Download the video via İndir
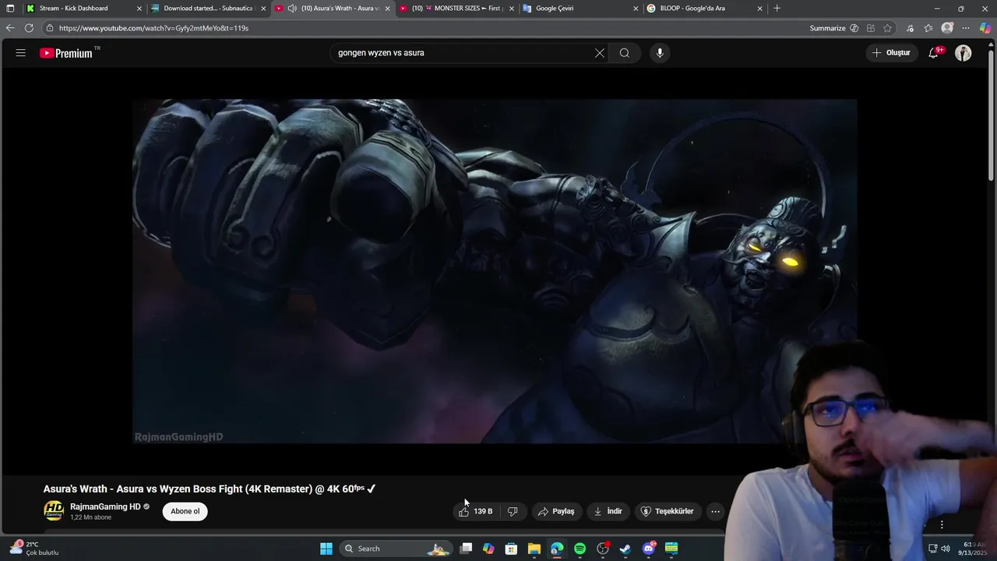This screenshot has height=561, width=997. tap(608, 511)
